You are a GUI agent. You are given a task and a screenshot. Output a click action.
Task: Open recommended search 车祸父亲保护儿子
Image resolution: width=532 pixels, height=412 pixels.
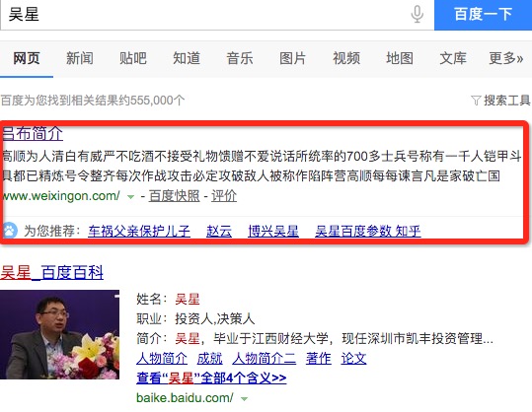pos(139,231)
